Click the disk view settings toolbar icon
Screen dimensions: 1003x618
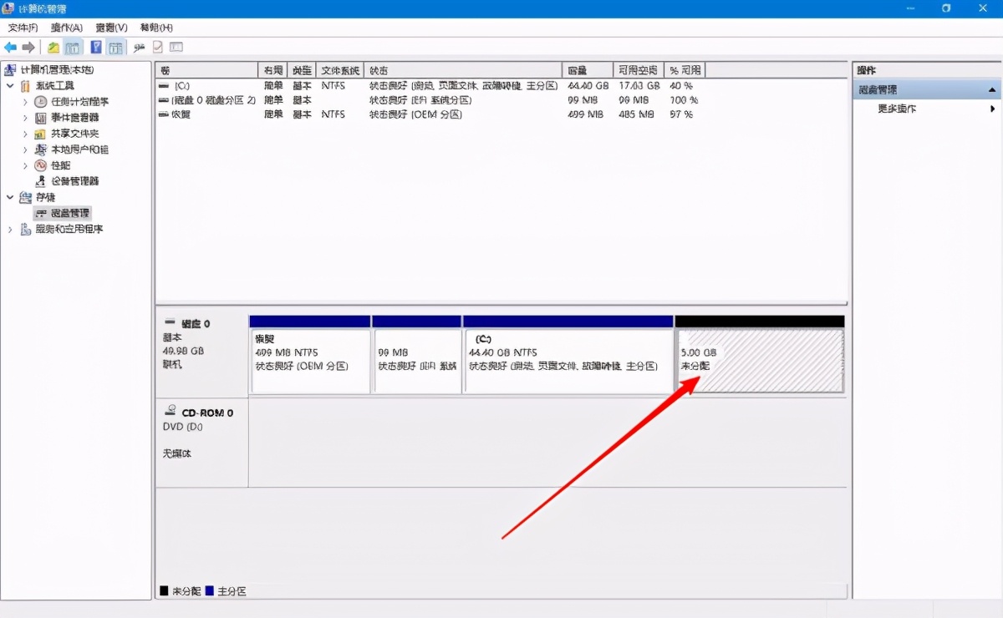[x=176, y=48]
